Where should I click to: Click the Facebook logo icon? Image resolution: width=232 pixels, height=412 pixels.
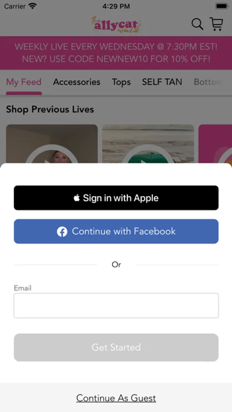pyautogui.click(x=62, y=232)
